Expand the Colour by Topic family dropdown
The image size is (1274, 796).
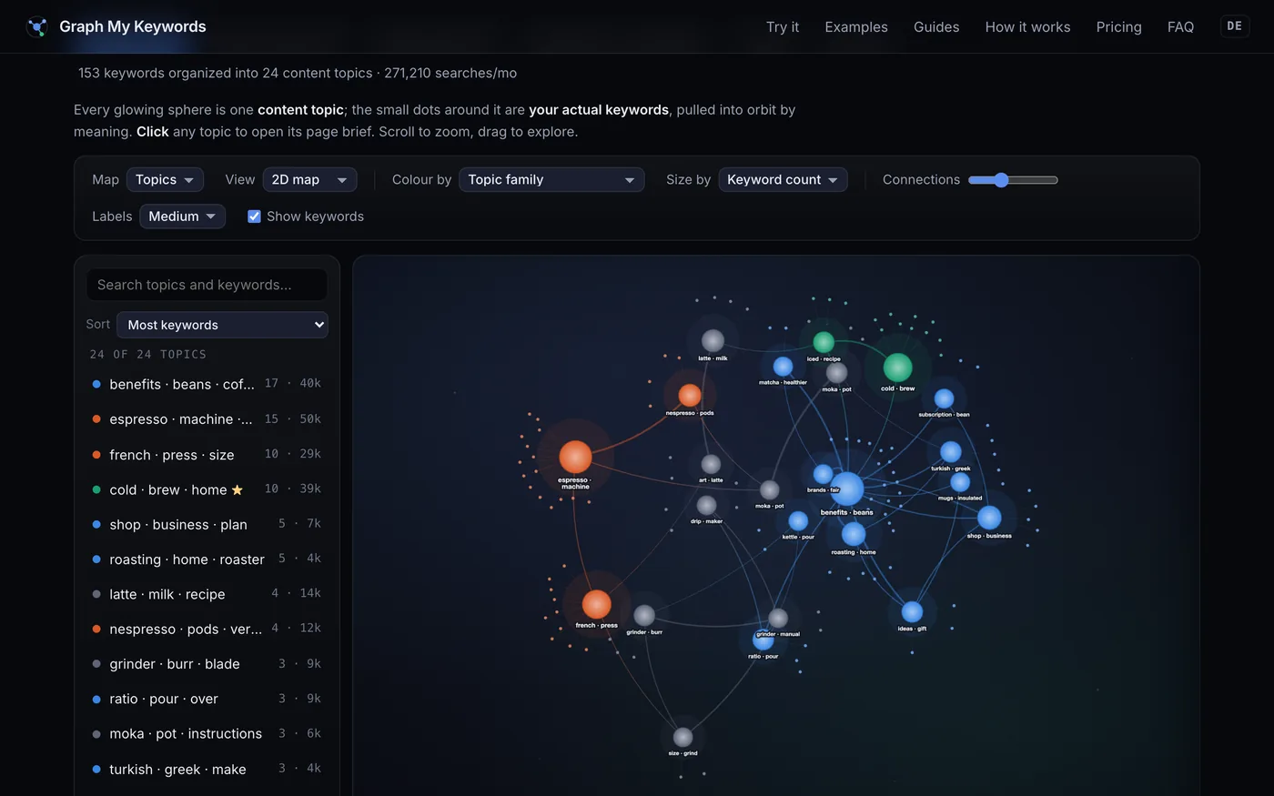[x=551, y=180]
